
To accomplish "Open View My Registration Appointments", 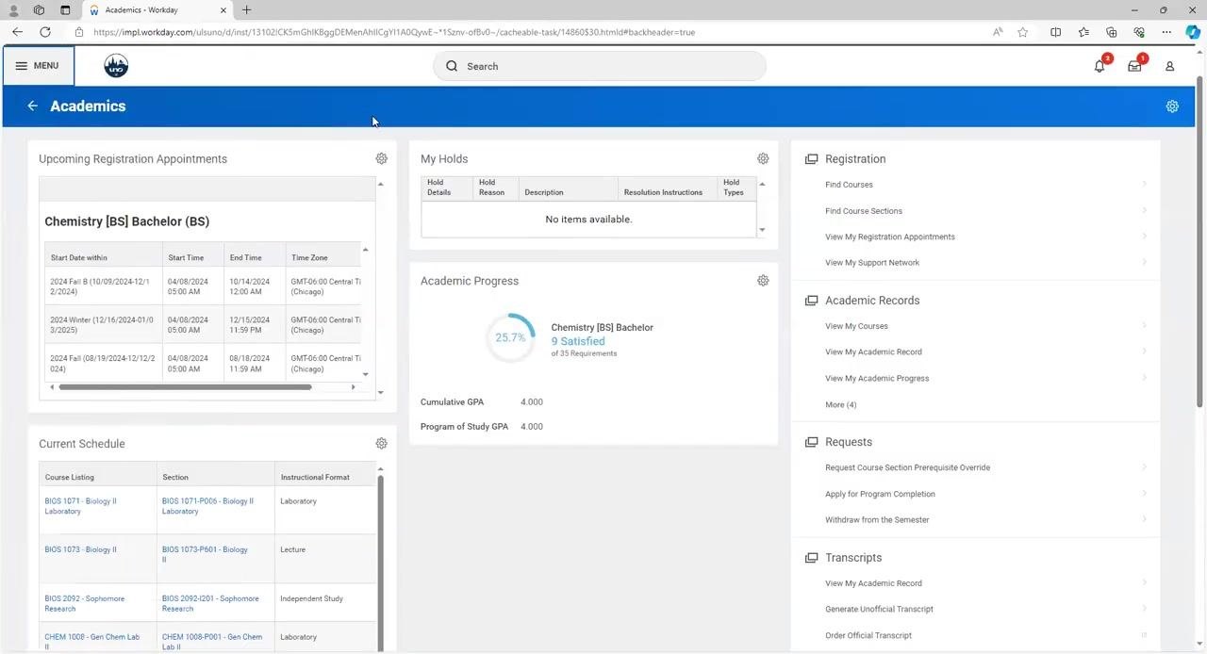I will point(890,237).
